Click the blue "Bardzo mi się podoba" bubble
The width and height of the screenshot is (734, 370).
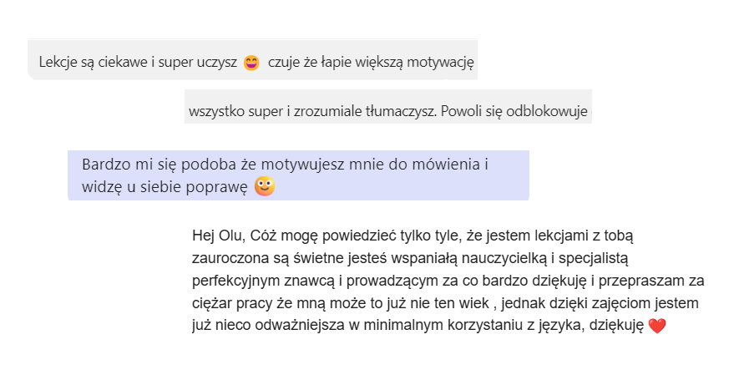pos(298,175)
